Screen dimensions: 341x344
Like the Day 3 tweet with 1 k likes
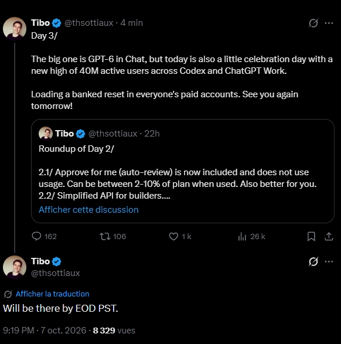click(x=173, y=237)
